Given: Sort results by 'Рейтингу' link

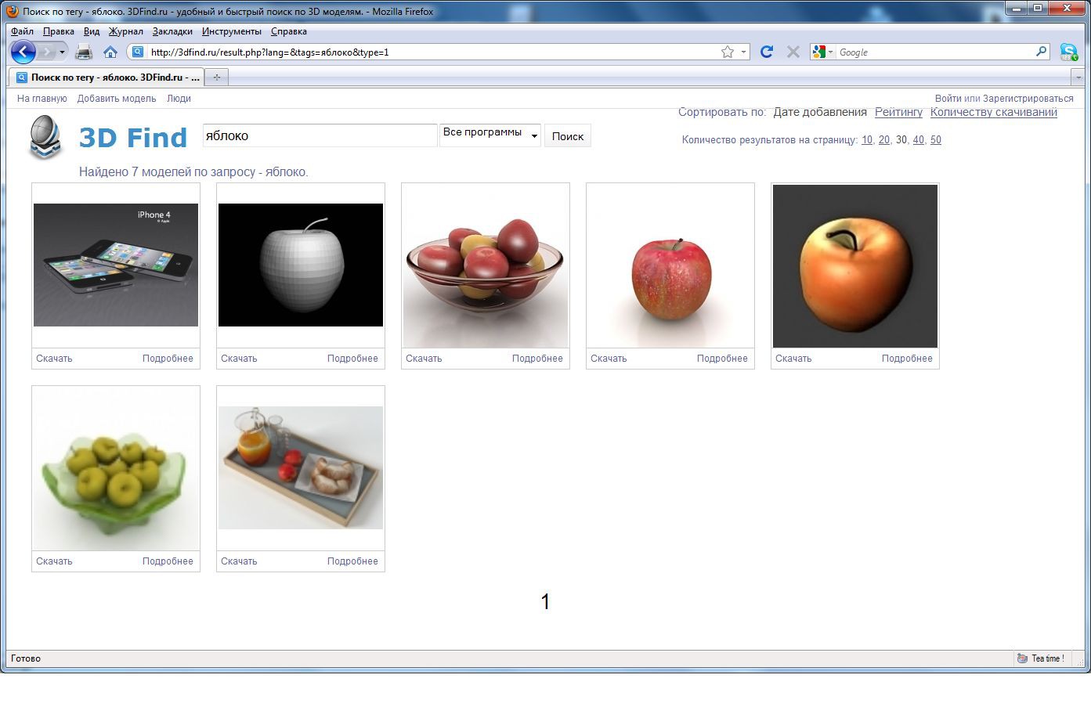Looking at the screenshot, I should pos(898,112).
